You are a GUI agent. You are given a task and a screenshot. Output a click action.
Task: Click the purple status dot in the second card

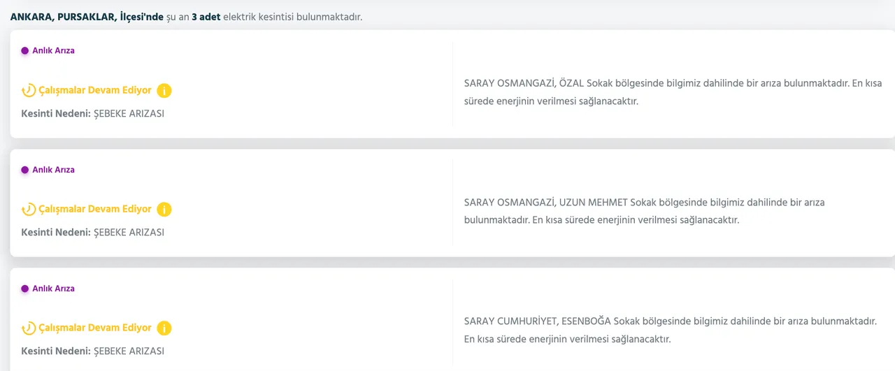click(x=25, y=170)
